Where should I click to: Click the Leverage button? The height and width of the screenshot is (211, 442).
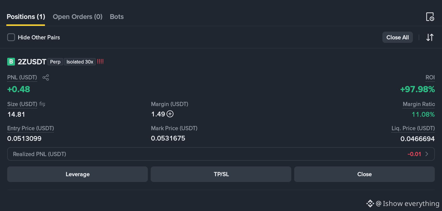tap(78, 174)
